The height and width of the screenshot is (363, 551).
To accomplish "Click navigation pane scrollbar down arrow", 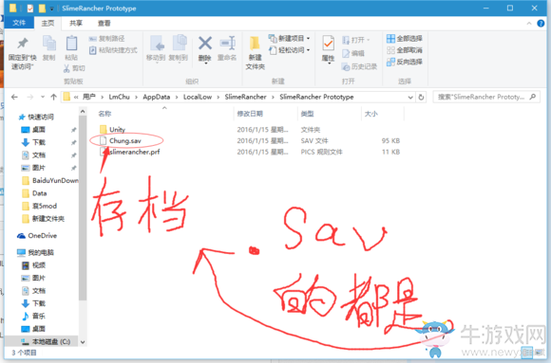I will coord(83,342).
